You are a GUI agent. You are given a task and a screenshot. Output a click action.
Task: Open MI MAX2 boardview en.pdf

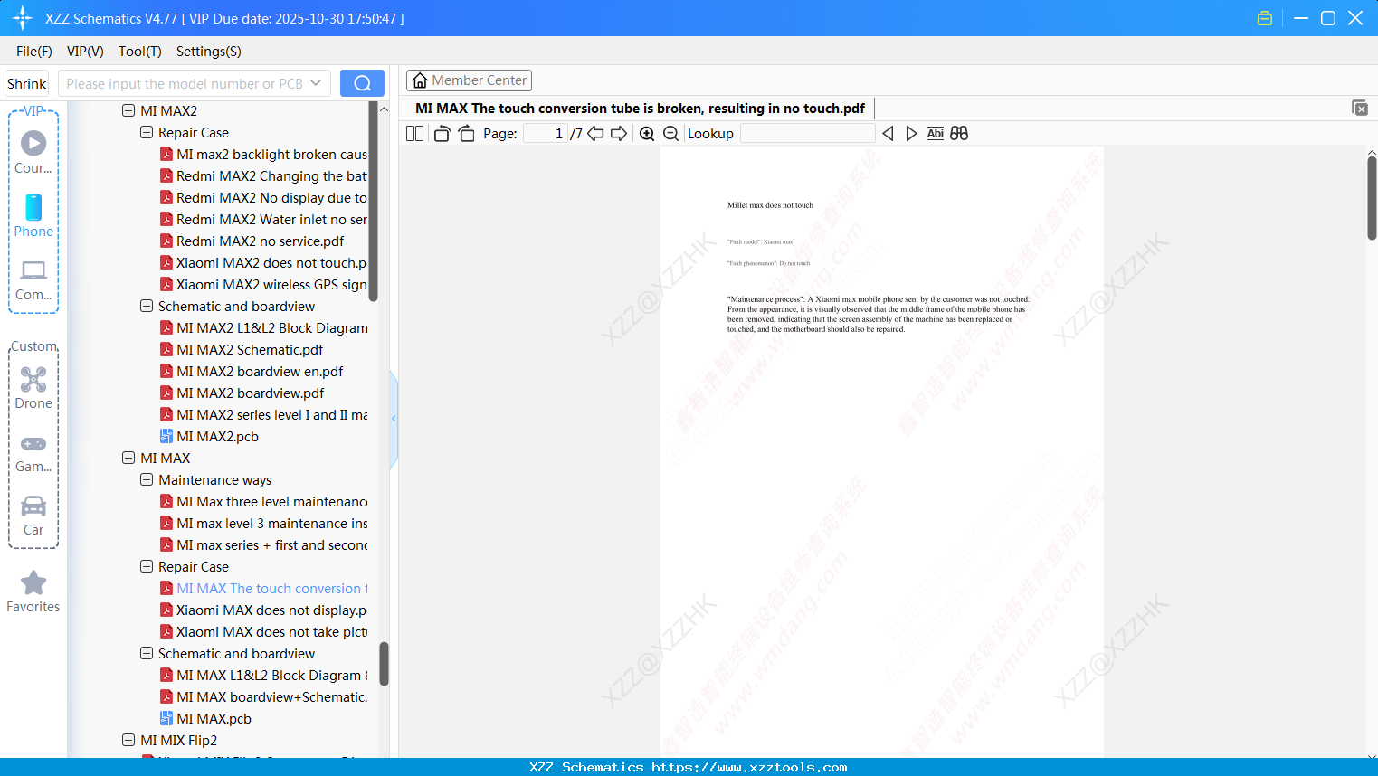click(260, 372)
